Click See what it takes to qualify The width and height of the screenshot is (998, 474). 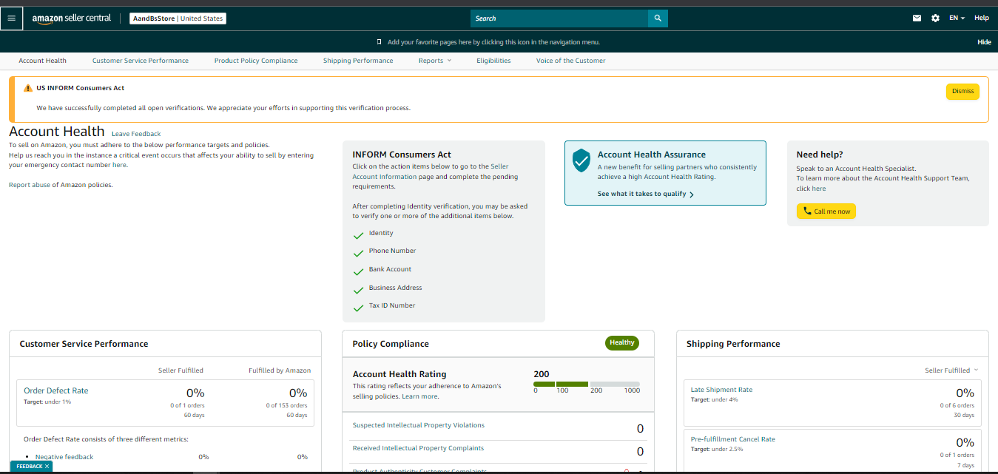coord(646,194)
